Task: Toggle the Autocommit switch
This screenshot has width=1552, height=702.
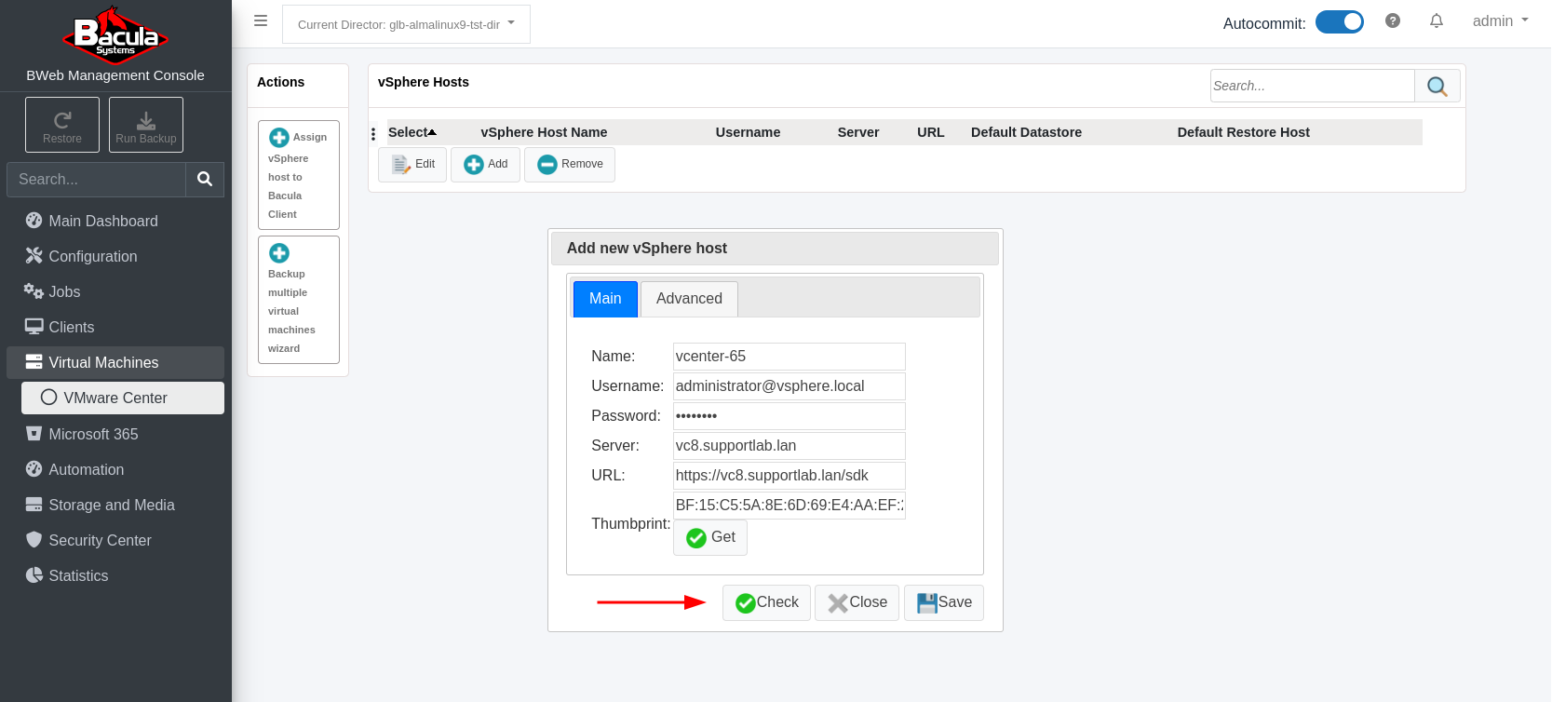Action: point(1340,22)
